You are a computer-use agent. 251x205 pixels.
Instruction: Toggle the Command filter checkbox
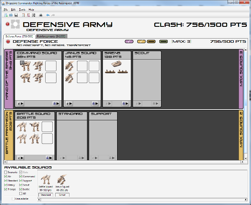click(20, 176)
